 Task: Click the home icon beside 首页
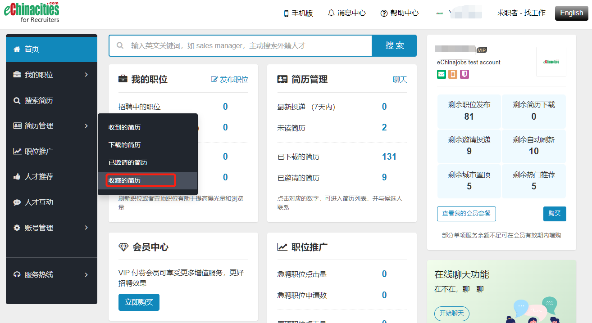tap(17, 49)
